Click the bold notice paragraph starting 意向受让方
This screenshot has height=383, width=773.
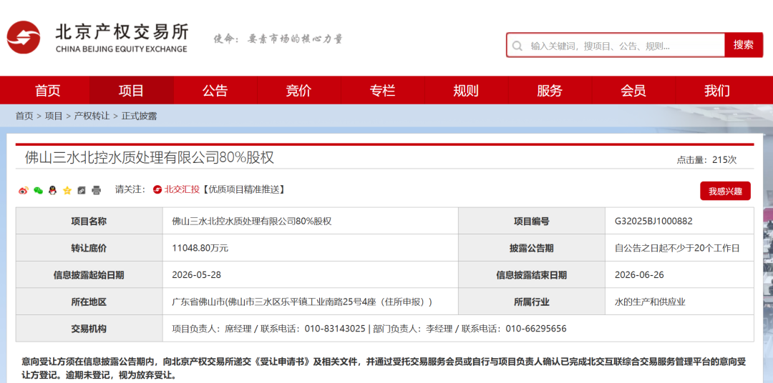pos(384,368)
